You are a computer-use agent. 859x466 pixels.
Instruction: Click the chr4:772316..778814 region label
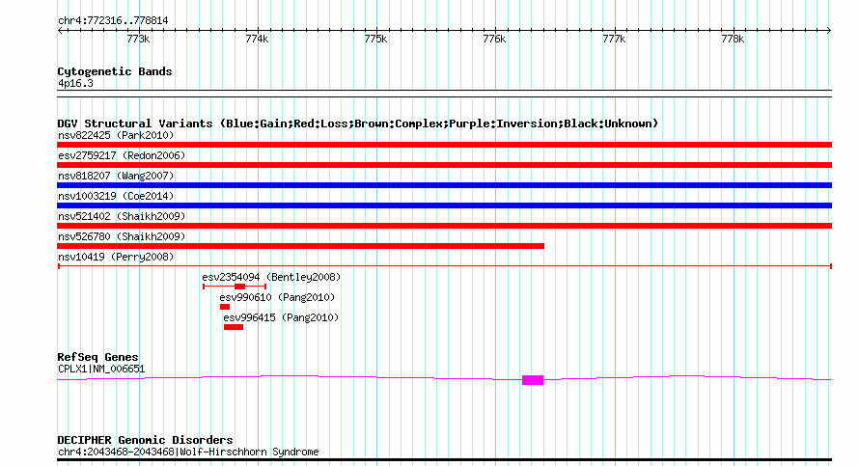click(113, 21)
